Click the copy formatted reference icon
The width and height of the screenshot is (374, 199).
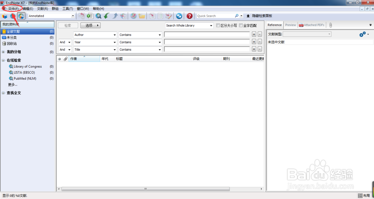click(82, 16)
